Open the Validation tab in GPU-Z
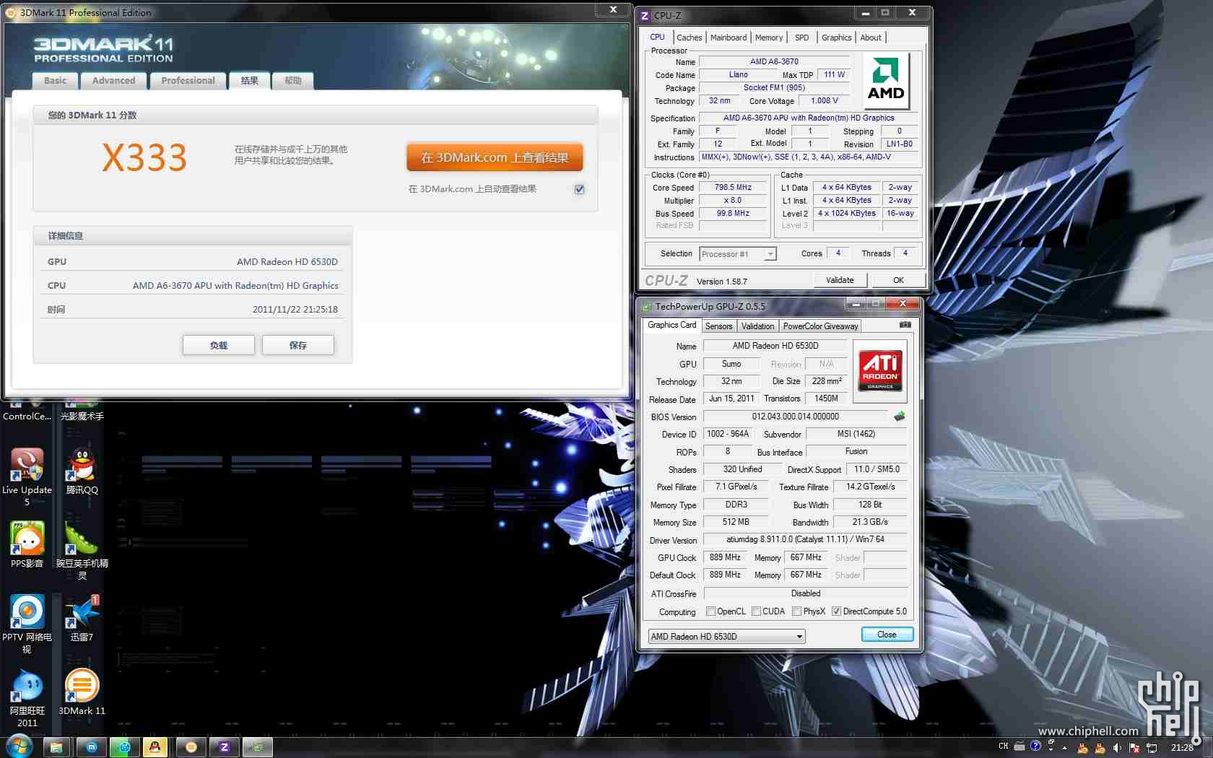Screen dimensions: 1213x758 click(x=757, y=326)
